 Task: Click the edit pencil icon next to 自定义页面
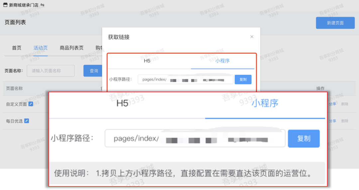click(31, 104)
